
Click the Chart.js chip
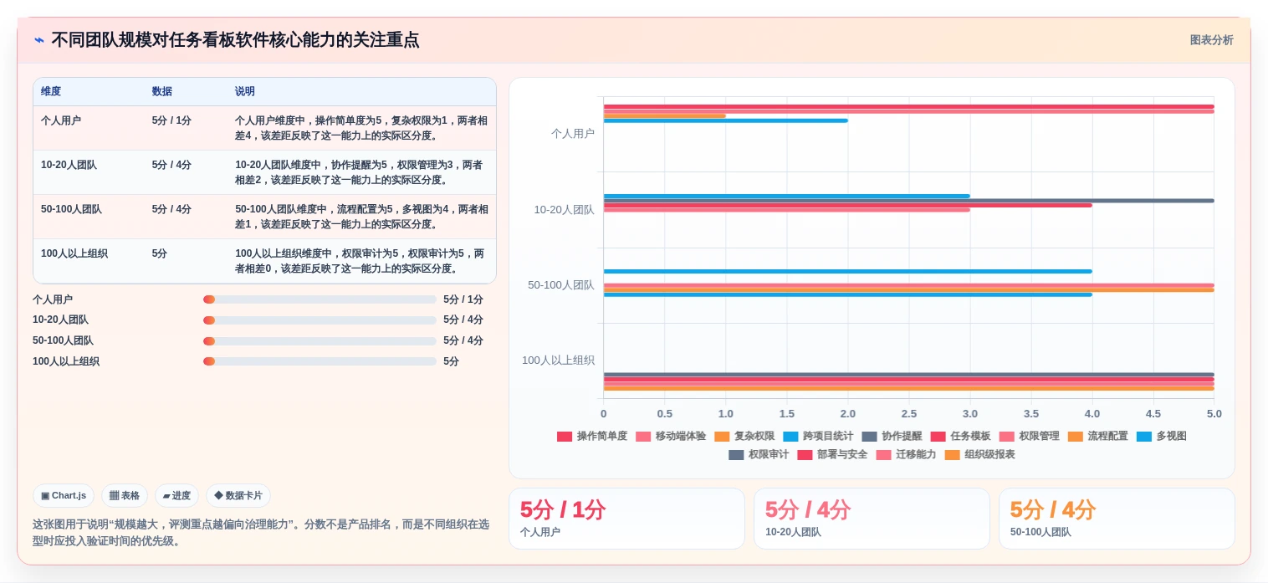click(64, 495)
